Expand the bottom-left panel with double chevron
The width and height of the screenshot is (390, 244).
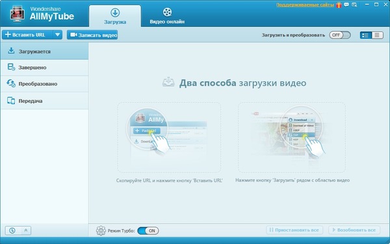[x=26, y=230]
